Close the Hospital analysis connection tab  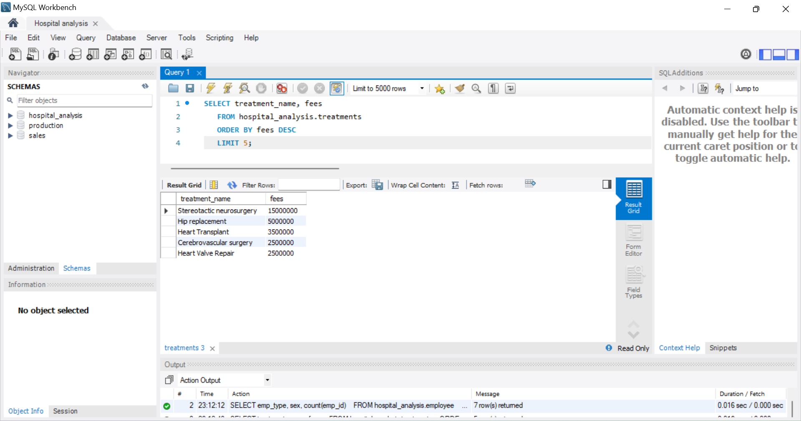(96, 23)
